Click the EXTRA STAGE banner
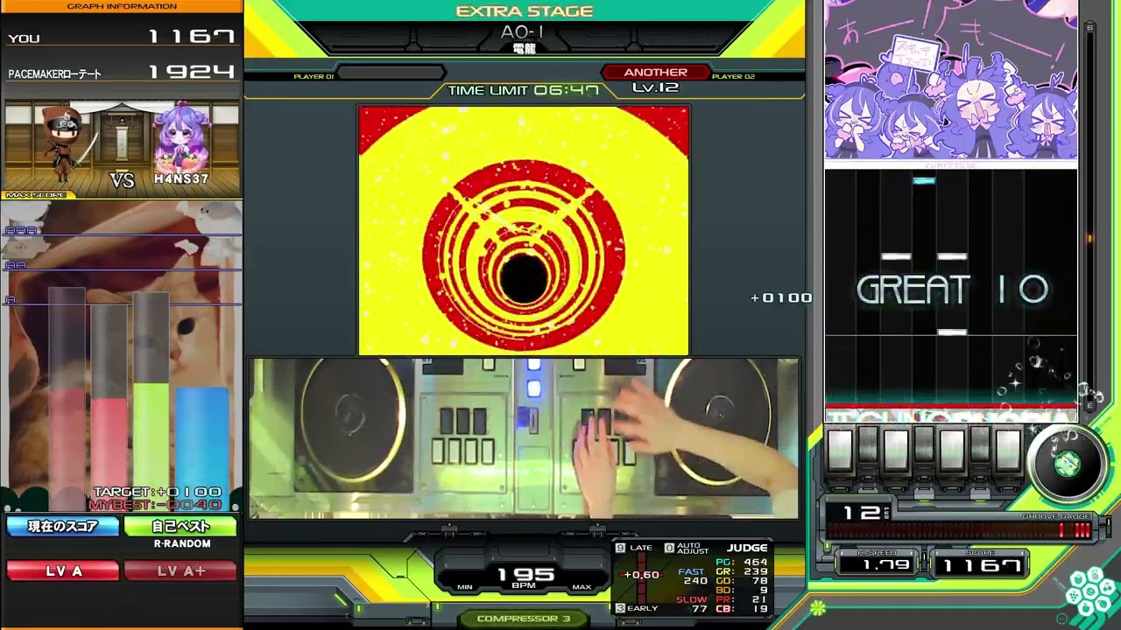Image resolution: width=1121 pixels, height=630 pixels. point(525,11)
